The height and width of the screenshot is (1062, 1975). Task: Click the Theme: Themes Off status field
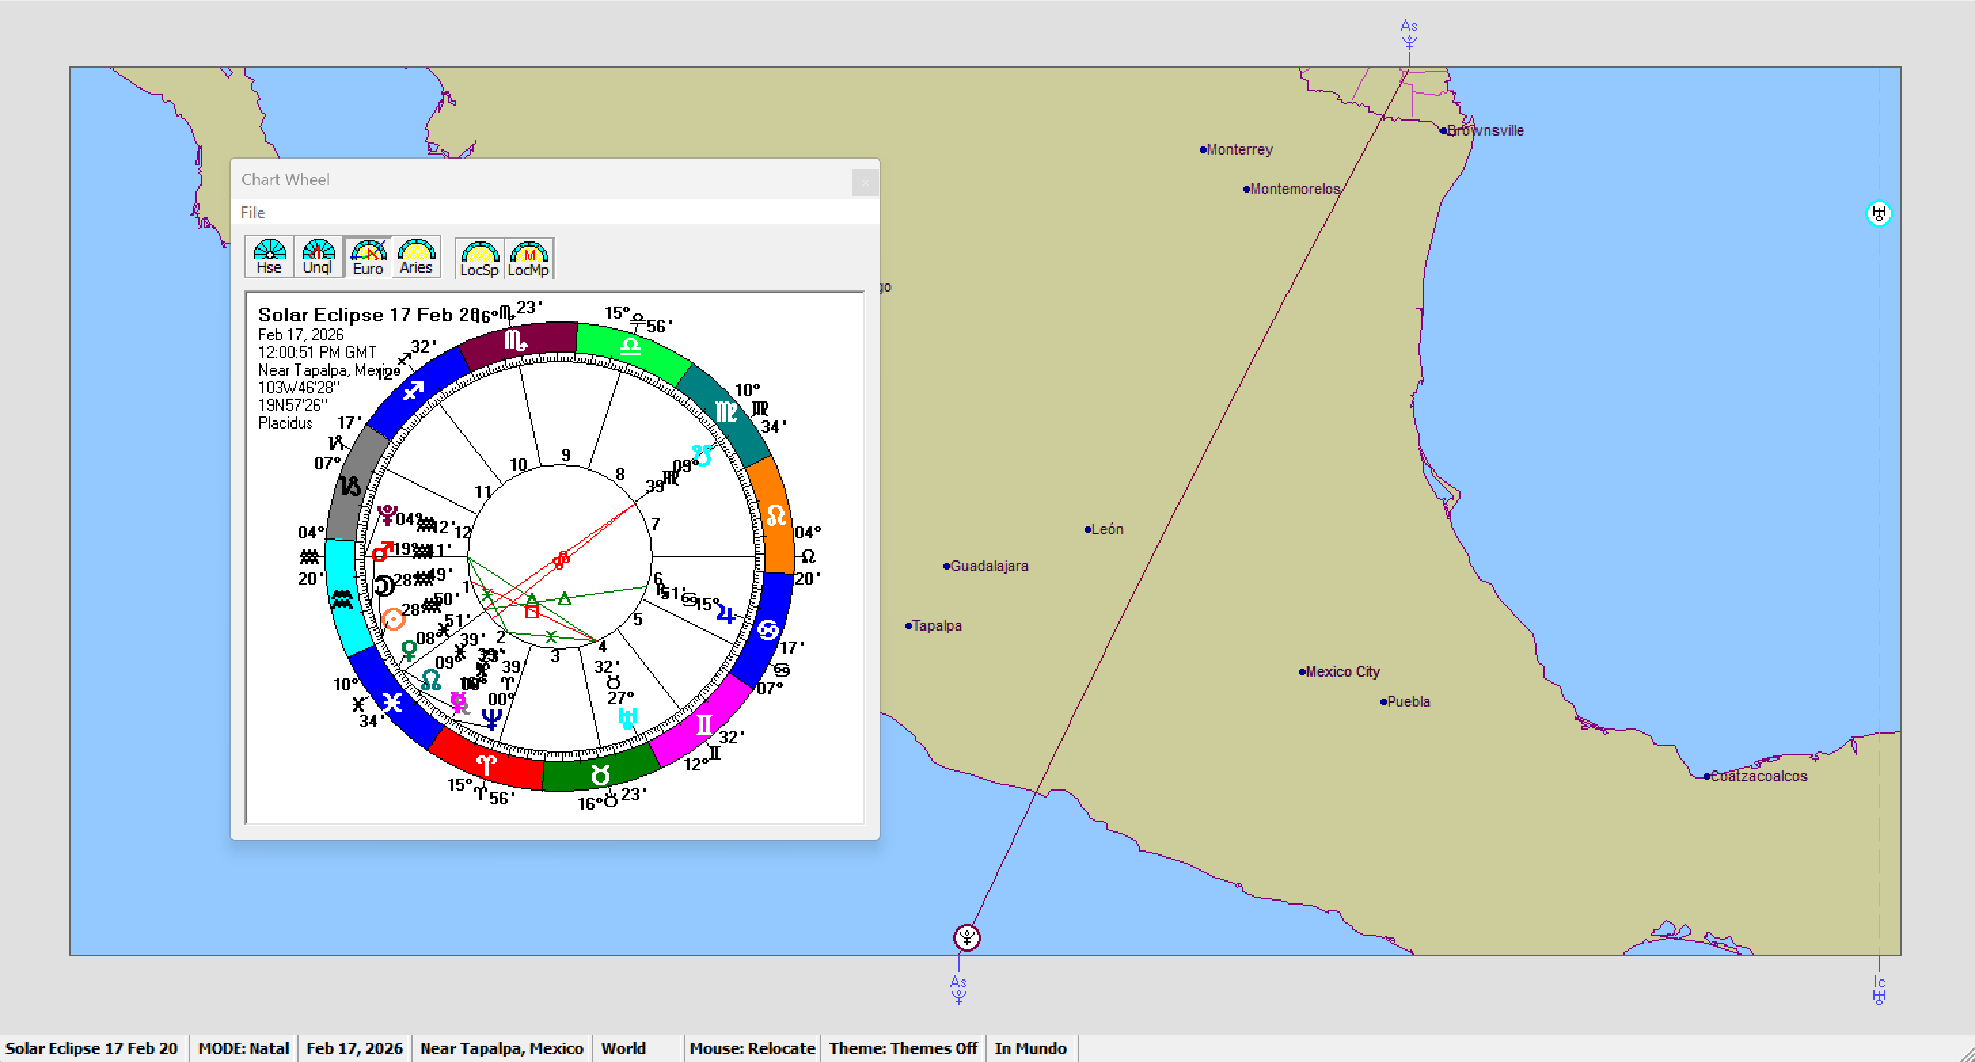click(x=903, y=1048)
